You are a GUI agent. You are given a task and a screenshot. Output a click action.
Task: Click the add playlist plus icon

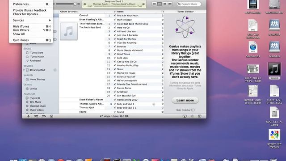(29, 116)
